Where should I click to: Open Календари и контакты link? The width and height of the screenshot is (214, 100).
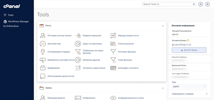point(128,68)
